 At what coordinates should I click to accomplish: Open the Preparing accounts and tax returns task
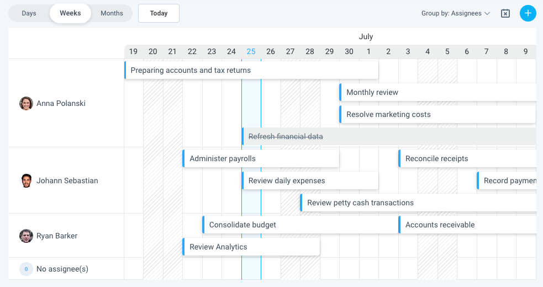point(251,70)
